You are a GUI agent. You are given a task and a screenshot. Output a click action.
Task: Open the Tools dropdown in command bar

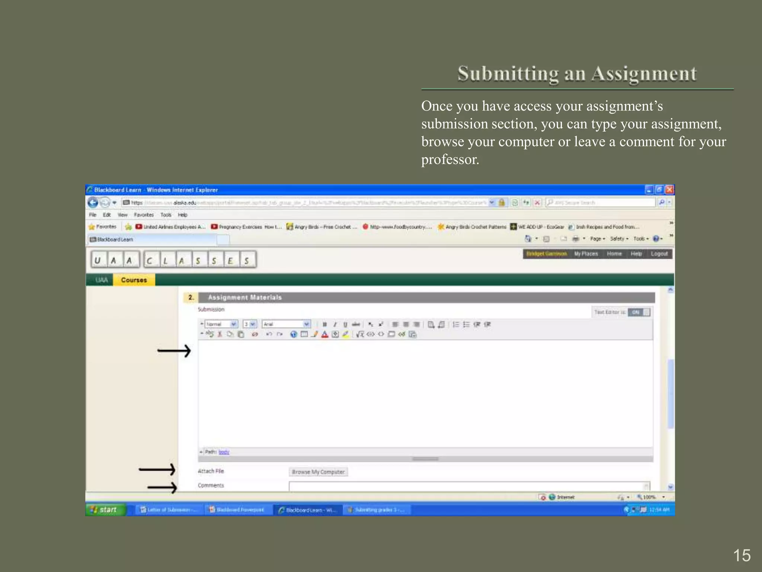tap(641, 239)
